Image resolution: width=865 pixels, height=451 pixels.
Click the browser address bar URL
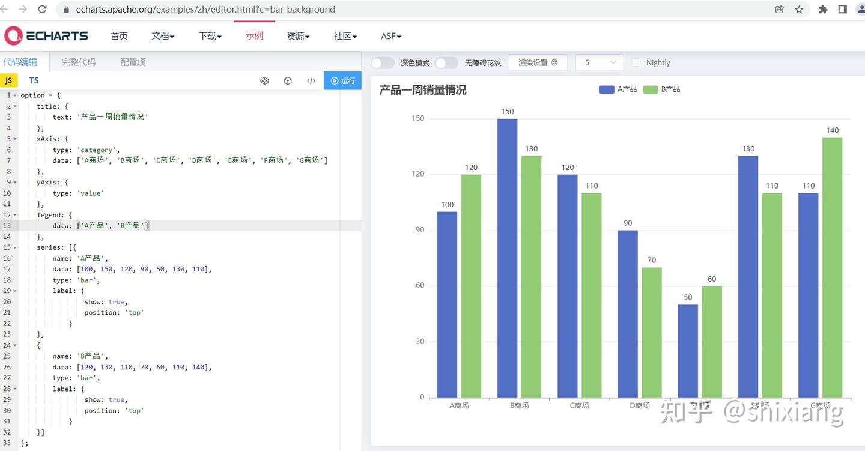(205, 9)
